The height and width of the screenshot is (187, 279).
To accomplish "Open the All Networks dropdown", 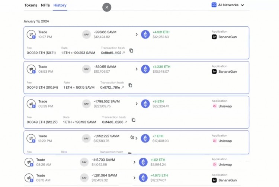I will click(242, 5).
